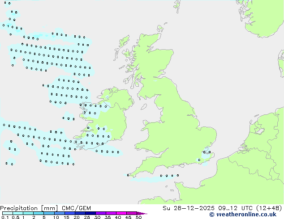Screen dimensions: 284x219
Task: Pick the 40–45 mm magenta swatch
Action: point(121,213)
